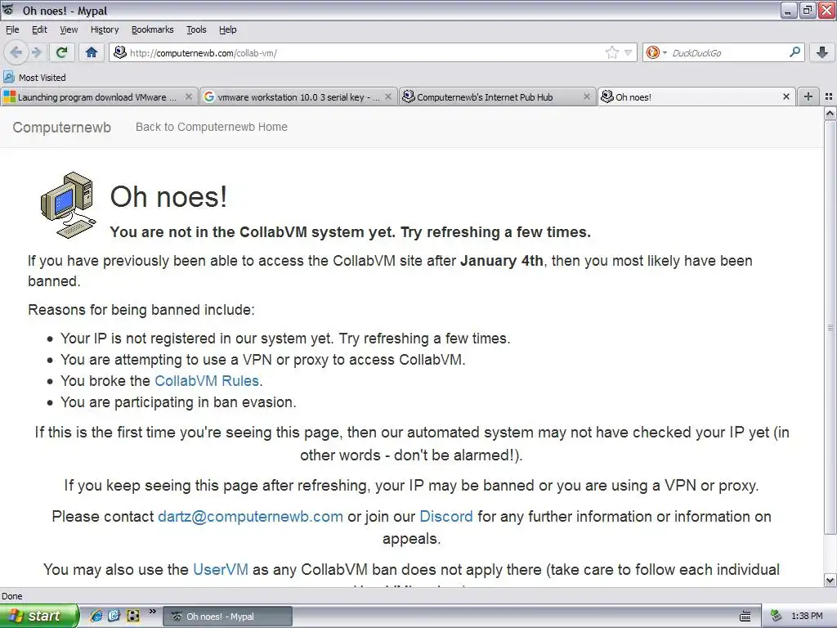Screen dimensions: 837x628
Task: Click the bold January 4th text
Action: tap(502, 261)
